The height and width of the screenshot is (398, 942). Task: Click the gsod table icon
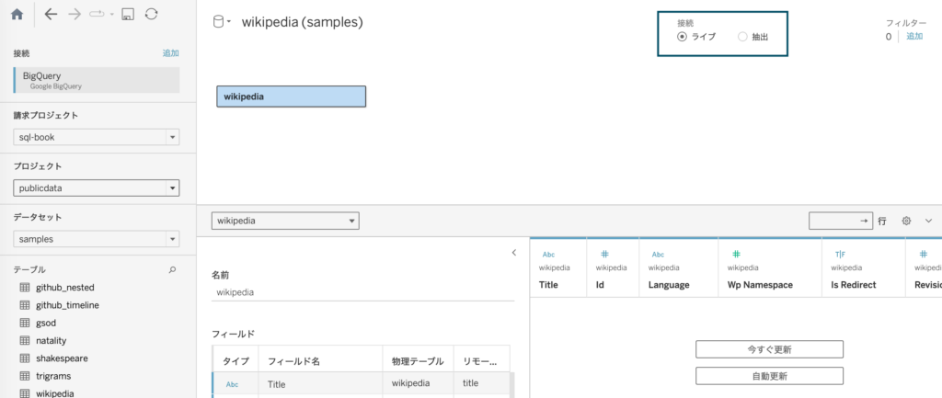click(x=25, y=323)
